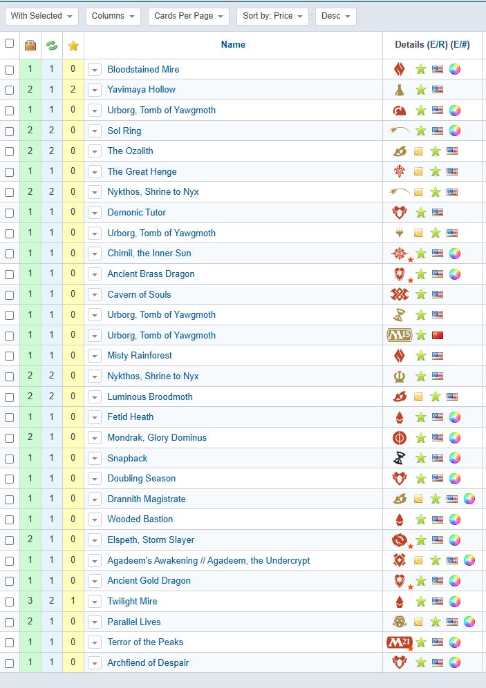Image resolution: width=486 pixels, height=688 pixels.
Task: Open the Misty Rainforest card link
Action: click(x=140, y=356)
